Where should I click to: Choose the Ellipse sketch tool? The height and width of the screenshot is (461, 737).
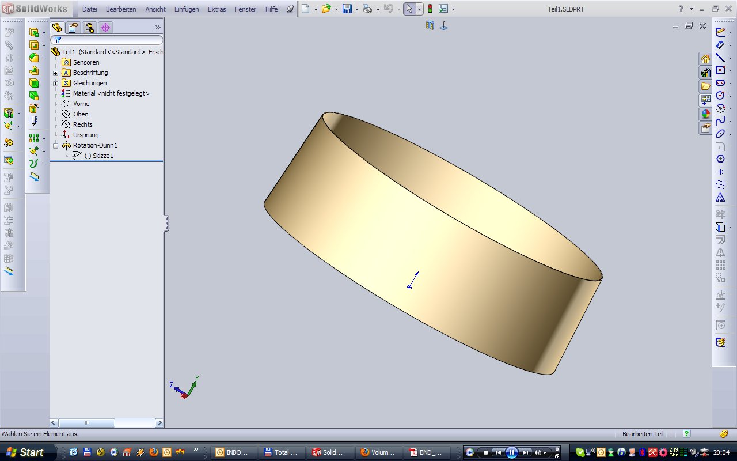720,134
